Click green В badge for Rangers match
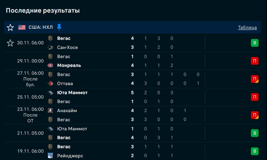267x160 pixels. (x=254, y=151)
